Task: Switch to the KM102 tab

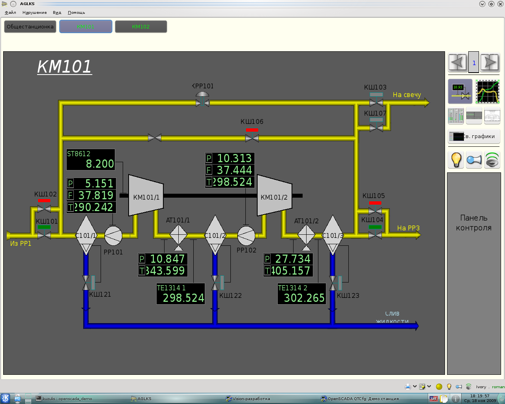Action: click(141, 27)
